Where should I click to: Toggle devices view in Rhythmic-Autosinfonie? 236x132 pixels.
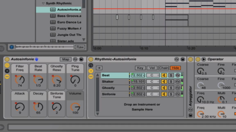pyautogui.click(x=91, y=77)
